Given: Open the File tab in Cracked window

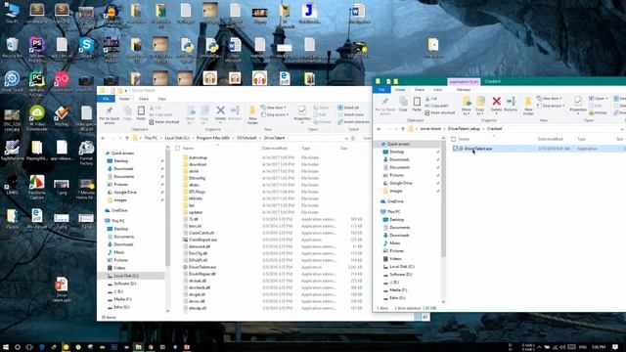Looking at the screenshot, I should pos(381,90).
